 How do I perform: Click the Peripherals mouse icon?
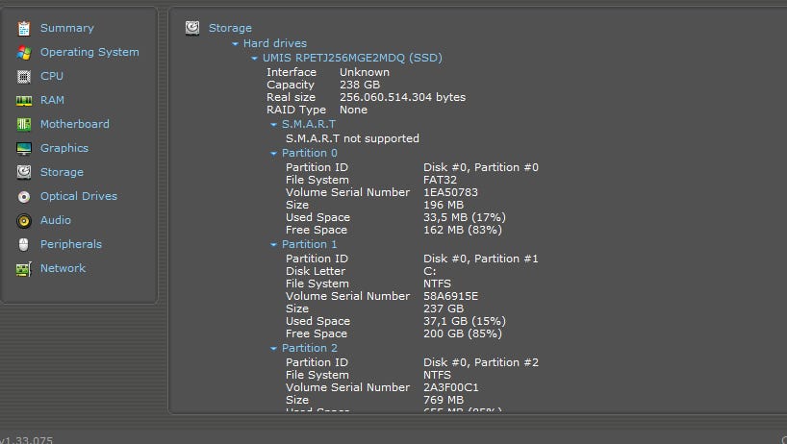point(23,245)
